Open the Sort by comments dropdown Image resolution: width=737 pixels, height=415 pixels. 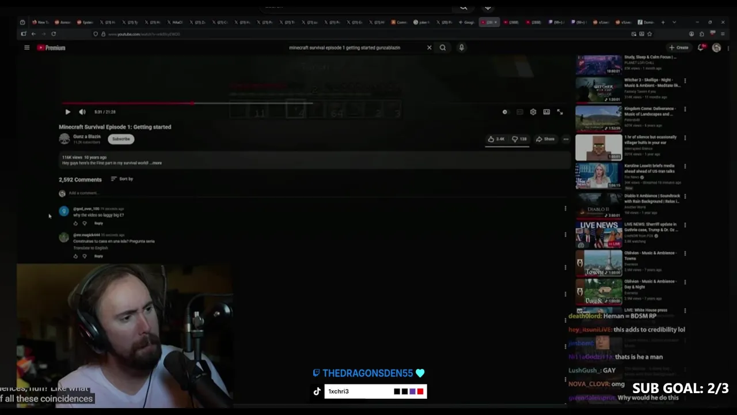coord(122,179)
